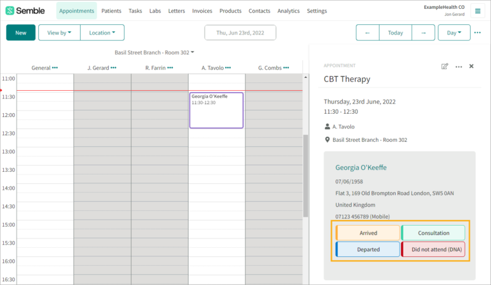Viewport: 491px width, 285px height.
Task: Close the appointment details panel
Action: click(x=471, y=66)
